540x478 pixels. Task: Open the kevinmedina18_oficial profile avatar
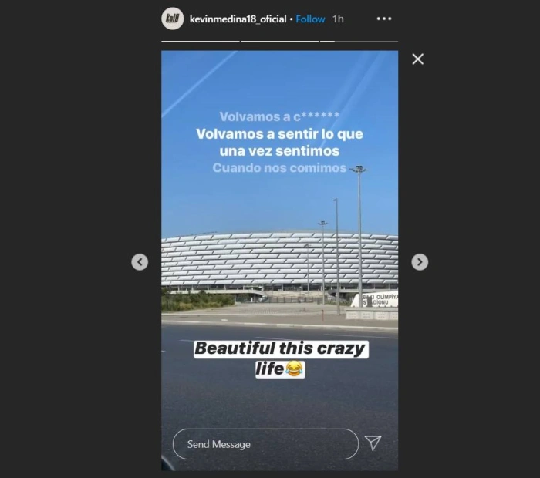click(173, 19)
